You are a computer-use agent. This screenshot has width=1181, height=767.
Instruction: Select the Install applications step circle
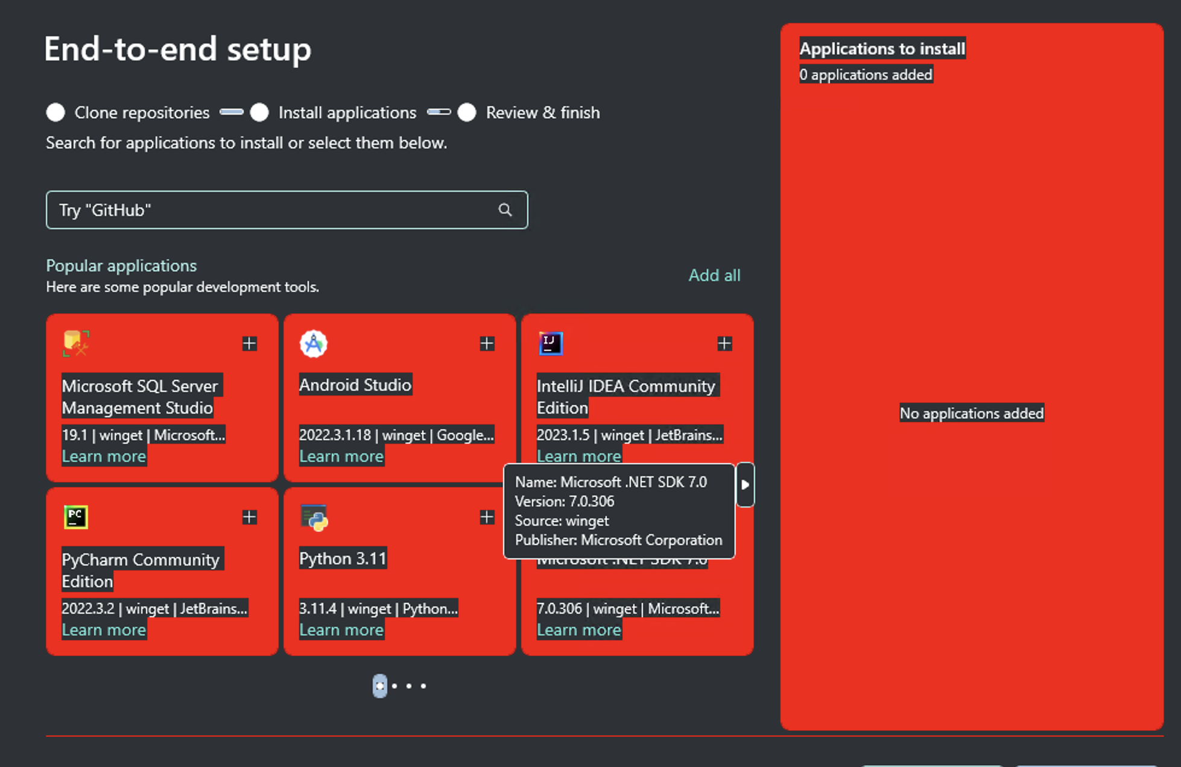tap(260, 112)
